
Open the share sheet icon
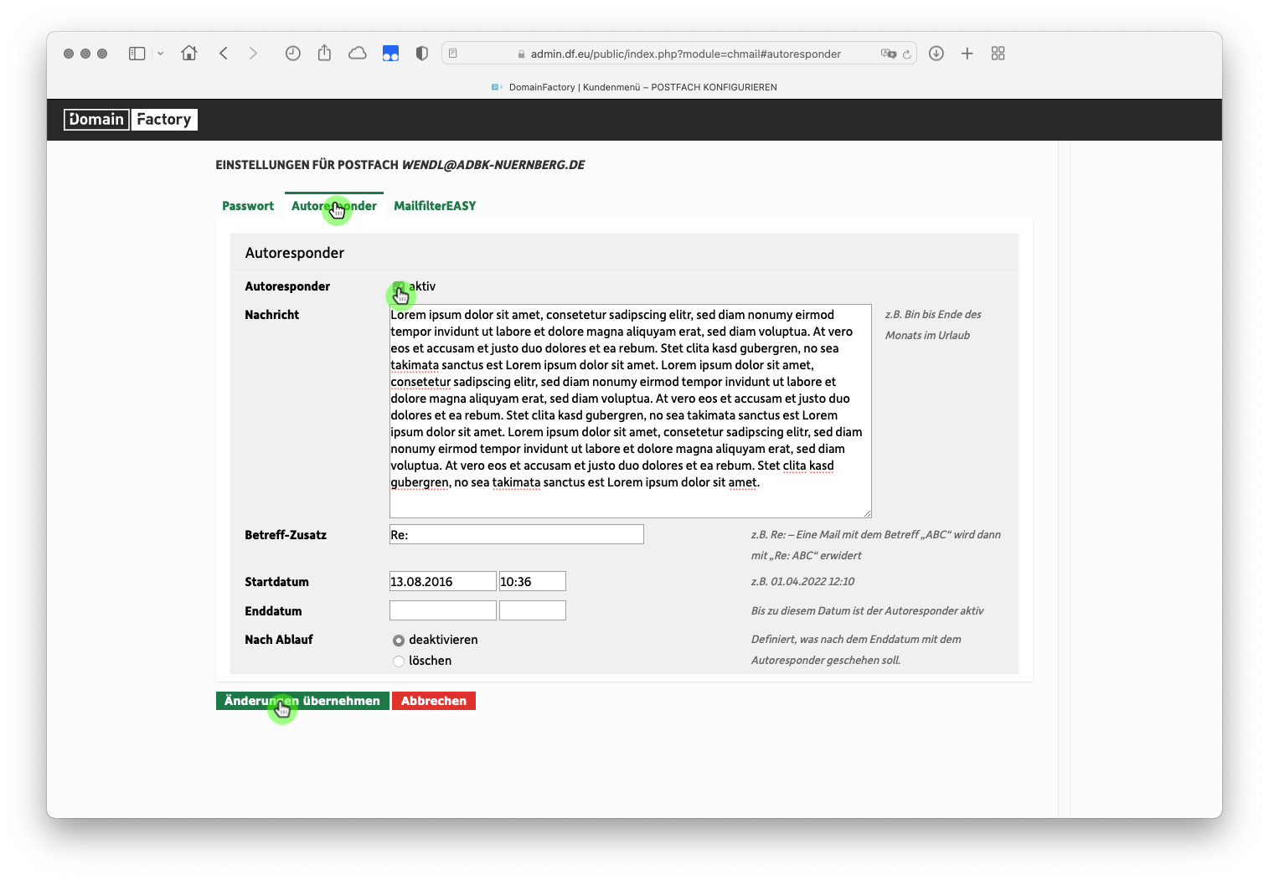click(x=324, y=53)
